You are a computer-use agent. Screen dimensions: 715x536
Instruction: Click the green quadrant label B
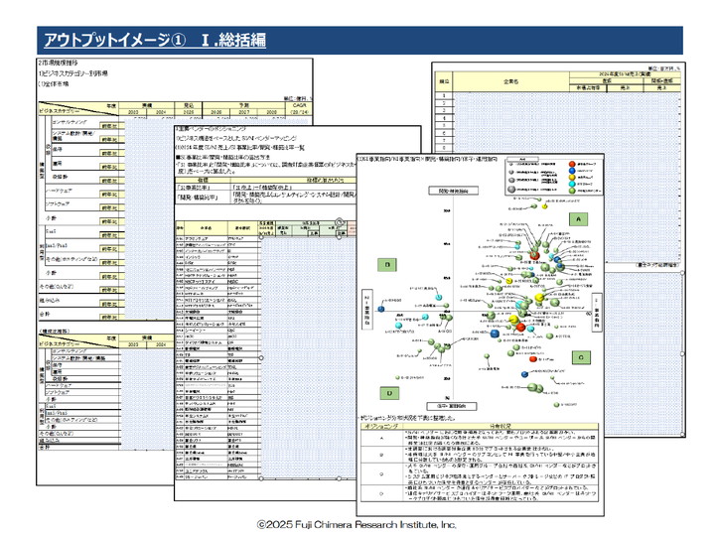point(387,265)
